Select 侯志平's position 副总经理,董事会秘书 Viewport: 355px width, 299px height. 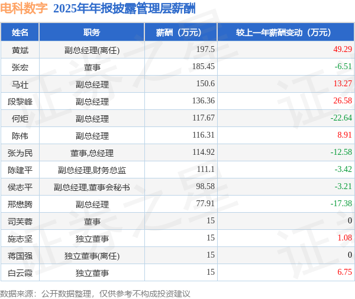click(x=92, y=187)
